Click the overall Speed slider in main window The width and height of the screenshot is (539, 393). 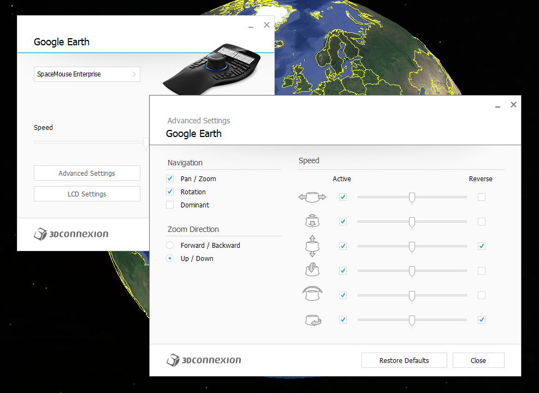[91, 142]
